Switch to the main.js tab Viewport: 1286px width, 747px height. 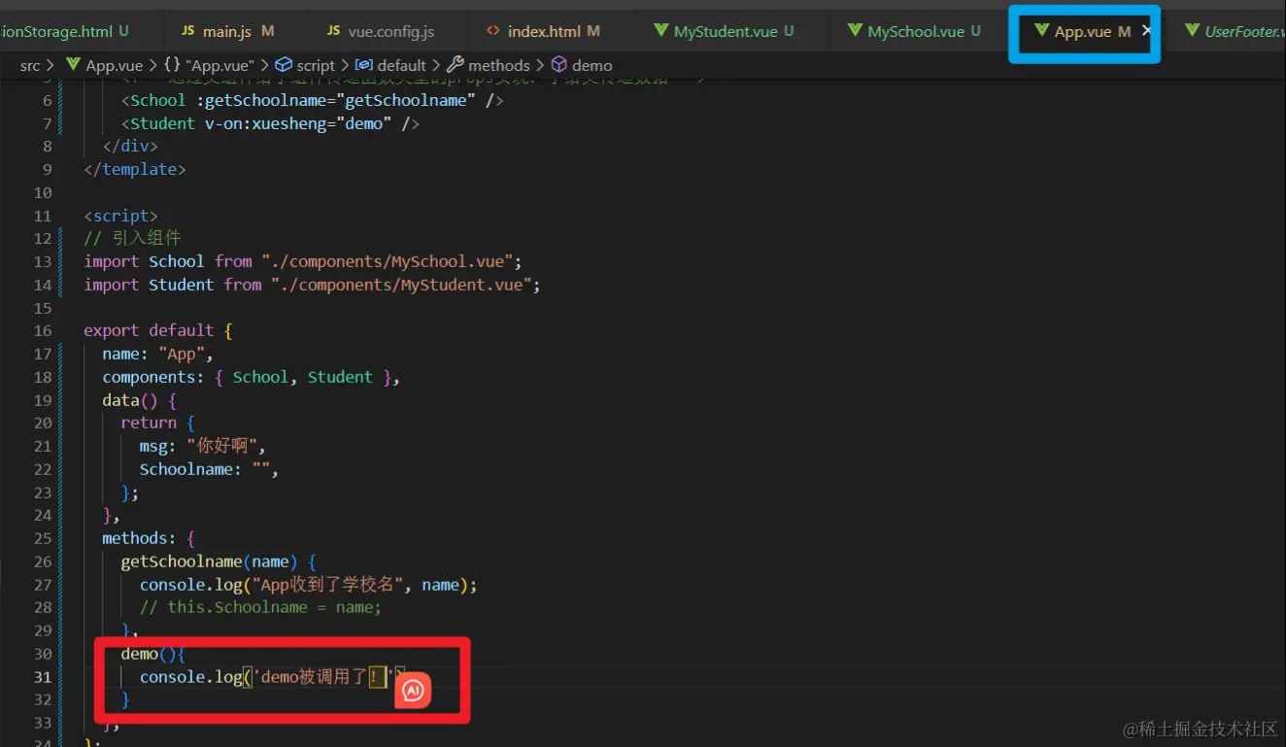click(227, 31)
